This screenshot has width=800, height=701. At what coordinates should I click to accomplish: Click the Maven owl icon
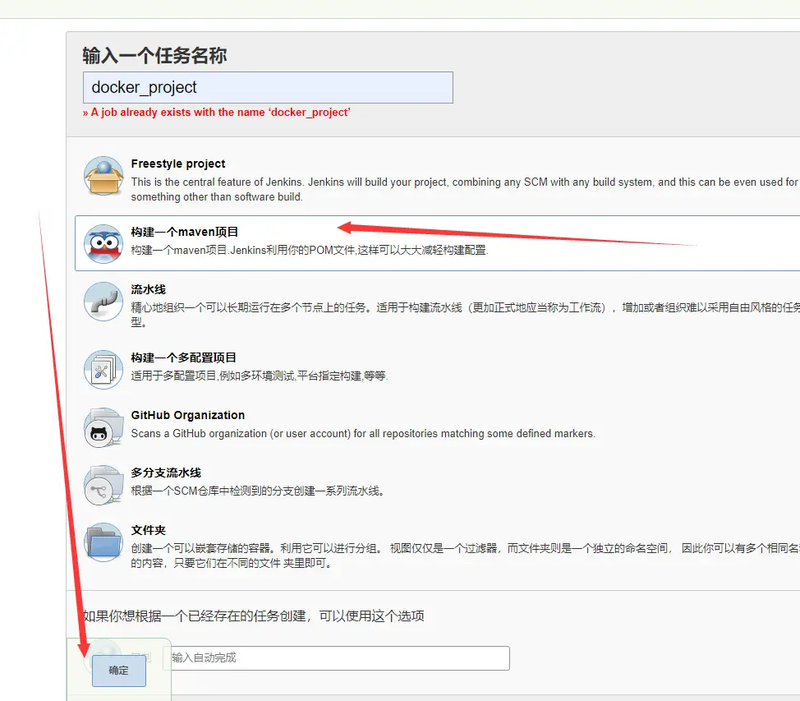[x=103, y=244]
